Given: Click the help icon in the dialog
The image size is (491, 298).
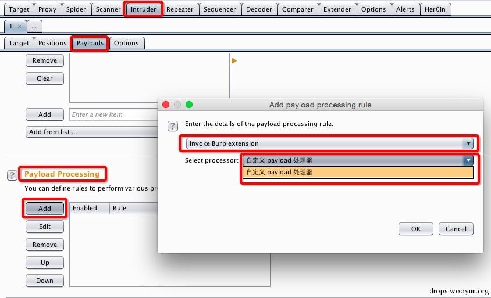Looking at the screenshot, I should [x=173, y=126].
